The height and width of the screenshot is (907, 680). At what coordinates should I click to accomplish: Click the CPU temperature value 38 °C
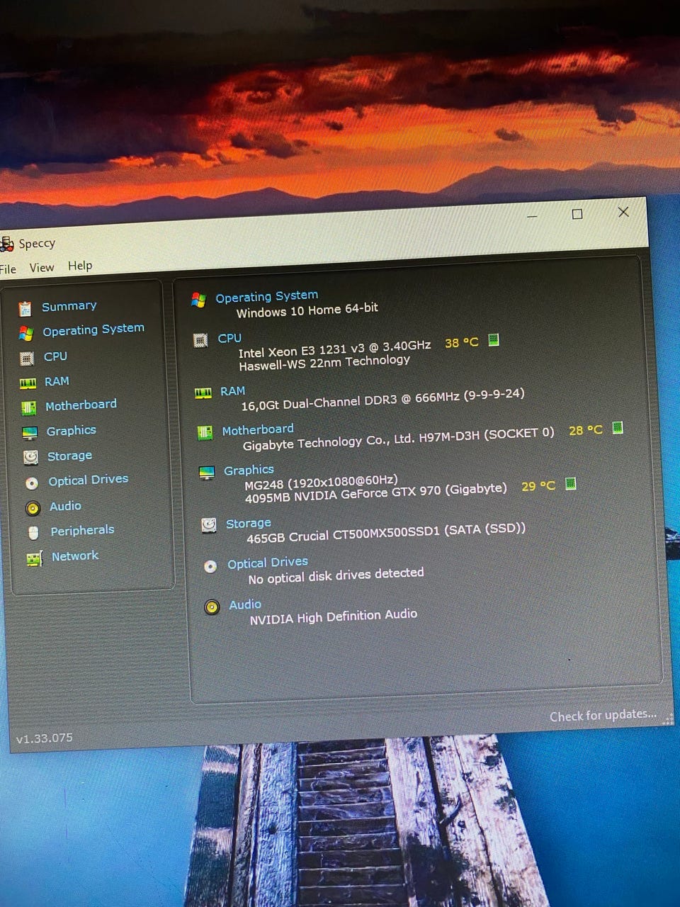click(462, 343)
